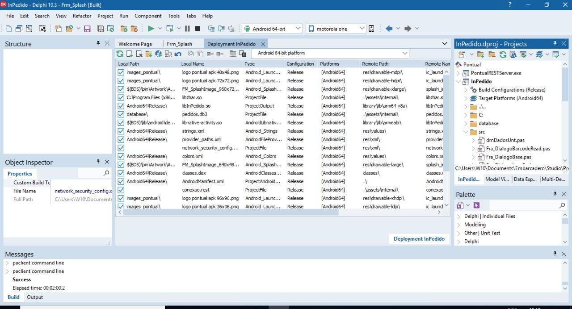Click the black Stop program button
The height and width of the screenshot is (309, 572).
coord(198,29)
